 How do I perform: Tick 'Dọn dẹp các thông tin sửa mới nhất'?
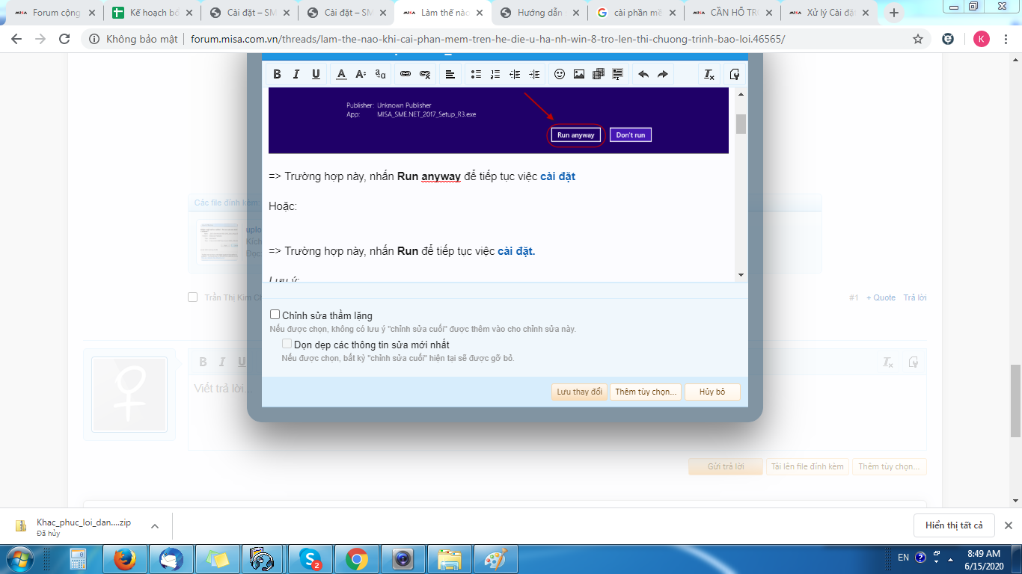tap(287, 344)
